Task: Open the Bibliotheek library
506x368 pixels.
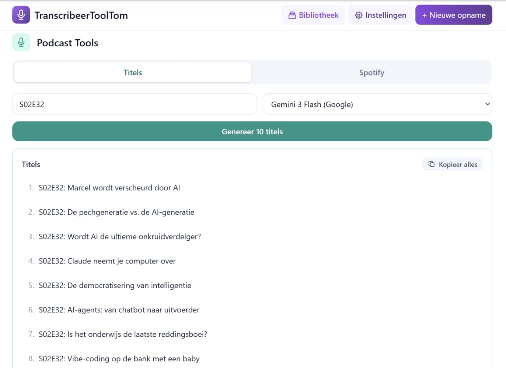Action: pyautogui.click(x=313, y=15)
